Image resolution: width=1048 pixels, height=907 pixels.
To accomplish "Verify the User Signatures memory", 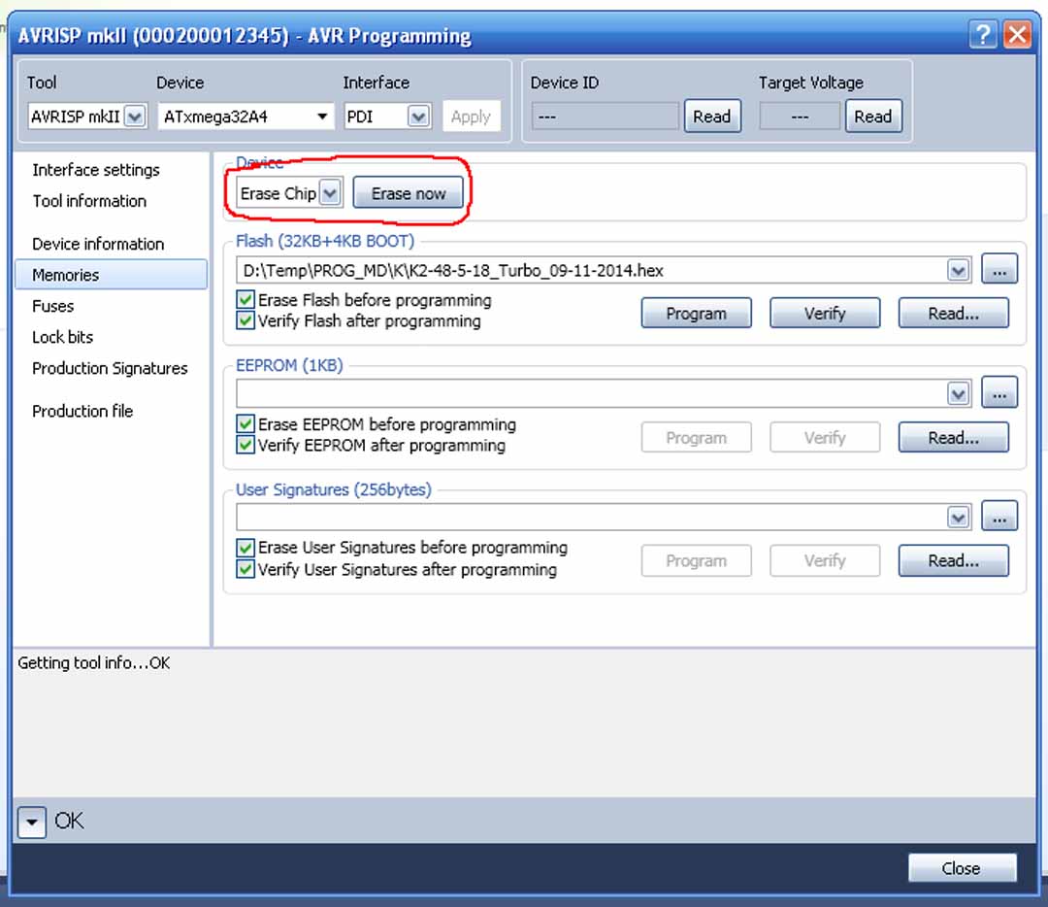I will pyautogui.click(x=825, y=560).
